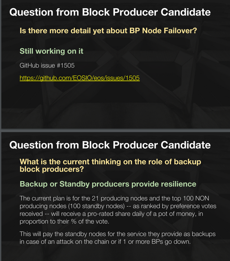Select the "Still working on it" answer heading
230x261 pixels.
(51, 51)
